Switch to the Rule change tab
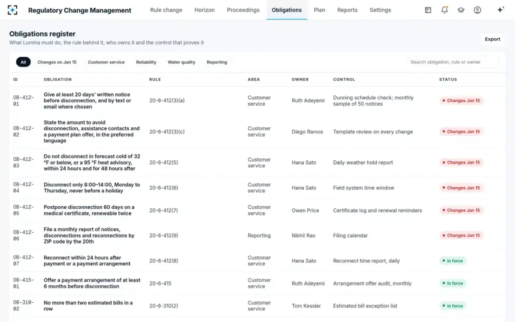Screen dimensions: 515x322 (166, 10)
